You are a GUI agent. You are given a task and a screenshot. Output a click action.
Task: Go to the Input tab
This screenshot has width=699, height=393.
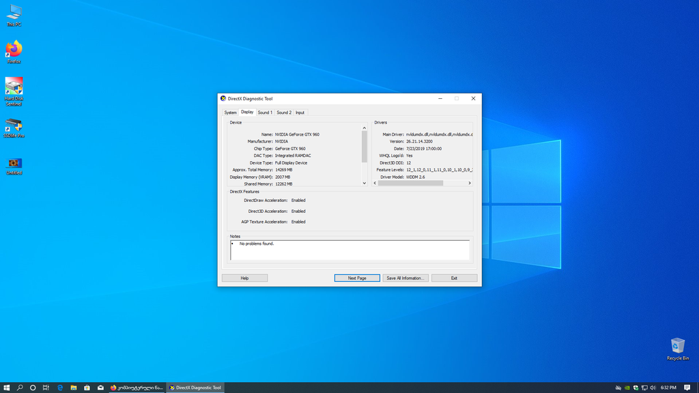(x=300, y=113)
